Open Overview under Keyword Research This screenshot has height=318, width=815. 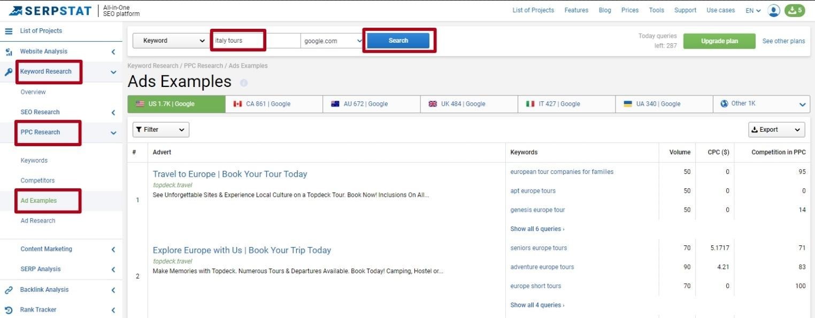point(33,92)
